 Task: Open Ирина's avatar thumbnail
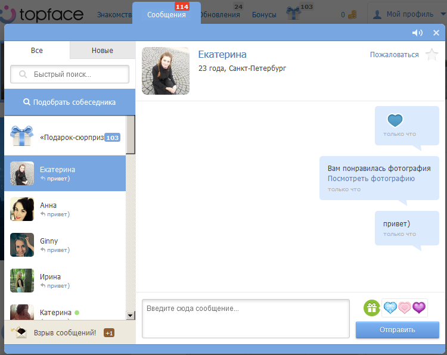22,281
